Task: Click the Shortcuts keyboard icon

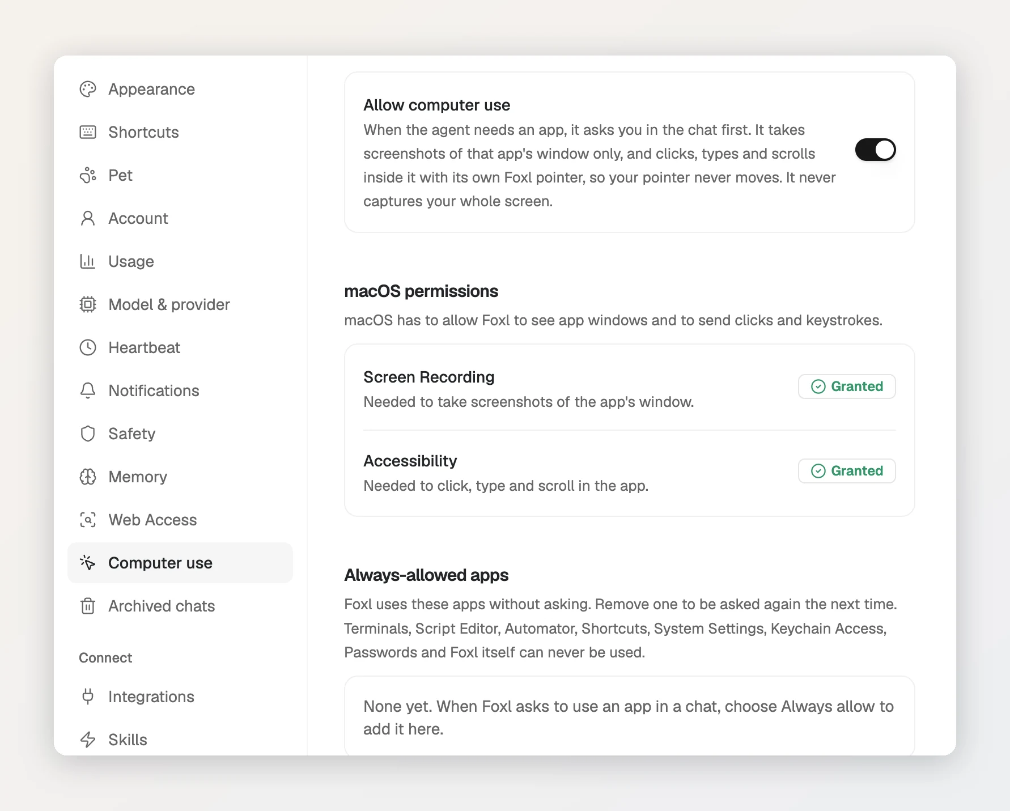Action: (x=88, y=132)
